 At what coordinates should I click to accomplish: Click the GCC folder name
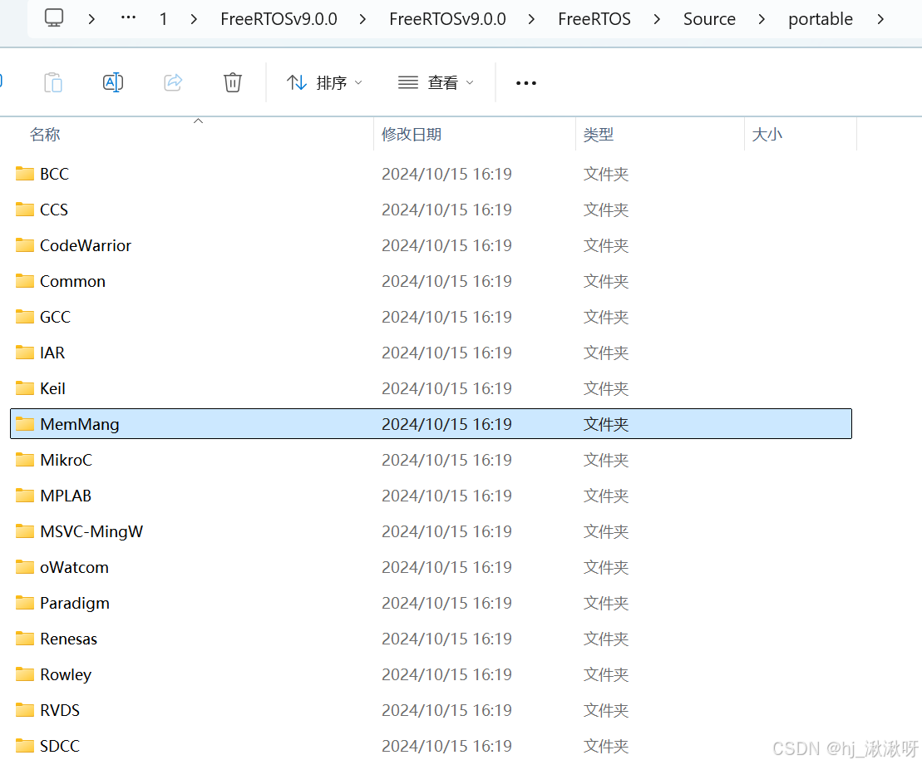[55, 317]
